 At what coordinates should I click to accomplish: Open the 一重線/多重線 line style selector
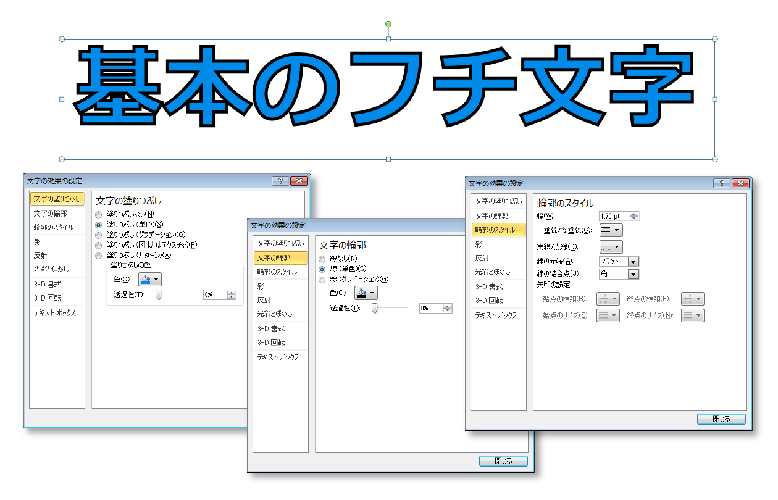(x=611, y=230)
